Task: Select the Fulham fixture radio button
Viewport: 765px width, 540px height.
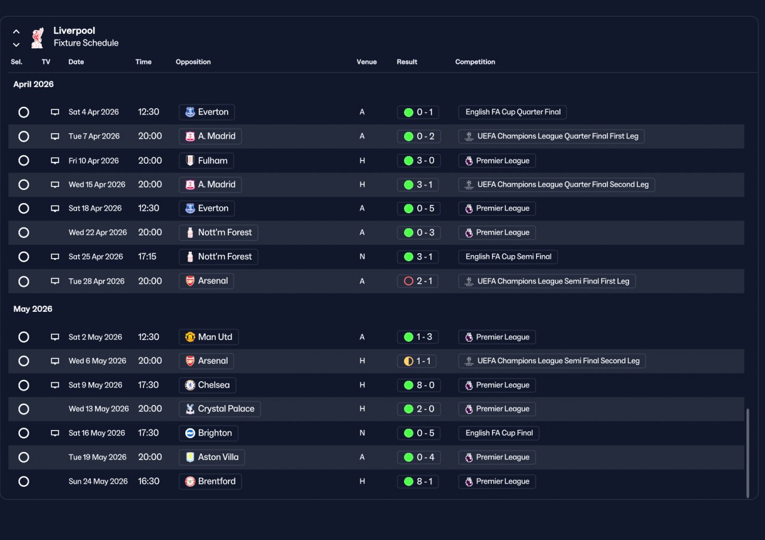Action: [24, 161]
